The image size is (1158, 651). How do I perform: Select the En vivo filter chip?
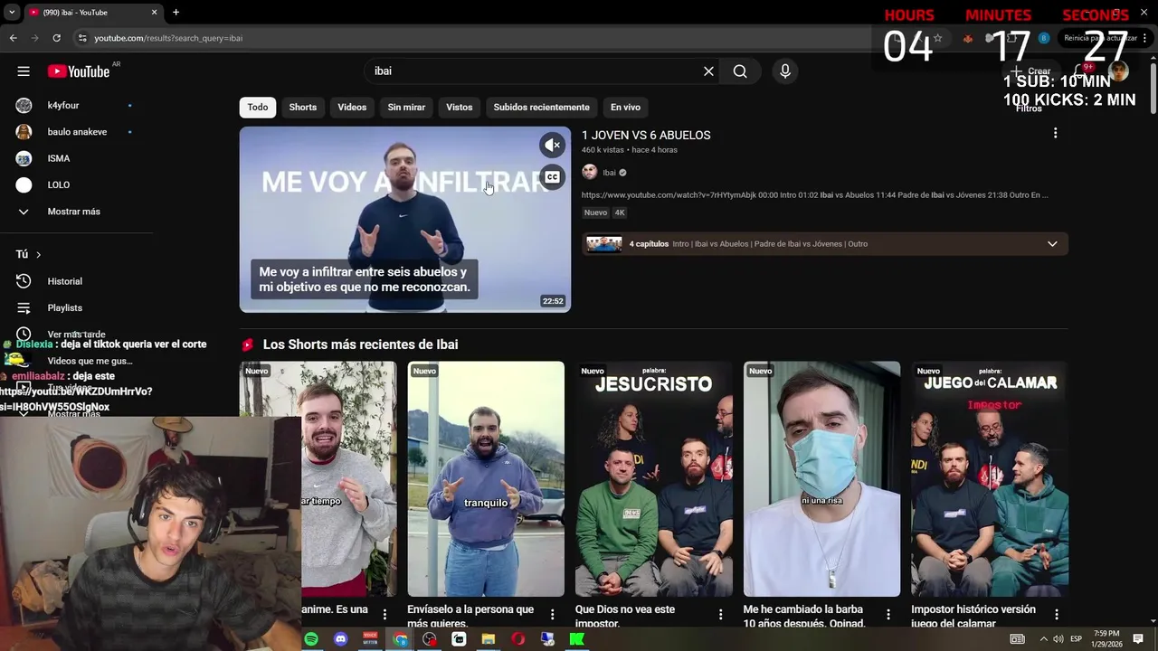tap(625, 108)
